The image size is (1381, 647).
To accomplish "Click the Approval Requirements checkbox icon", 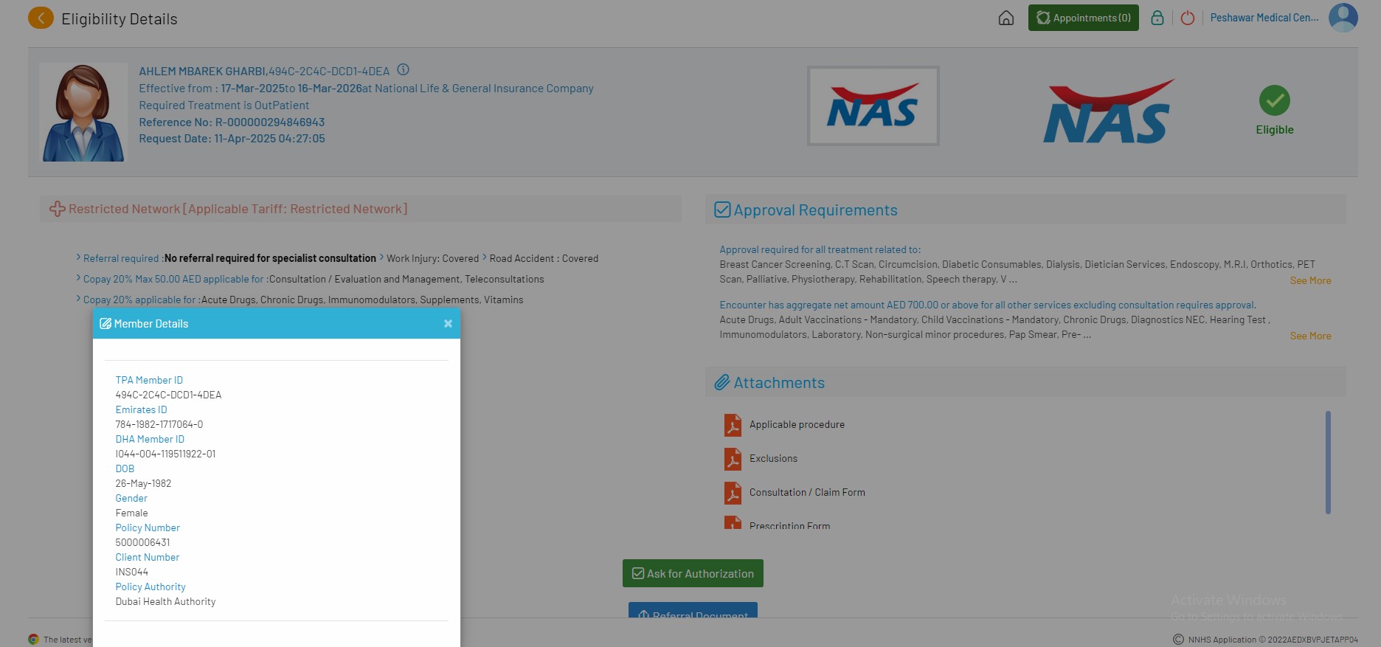I will pos(722,210).
